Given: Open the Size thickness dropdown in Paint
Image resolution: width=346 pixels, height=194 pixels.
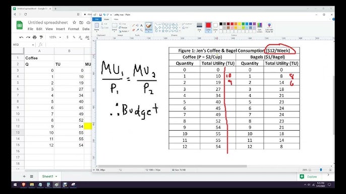Looking at the screenshot, I should click(x=199, y=27).
